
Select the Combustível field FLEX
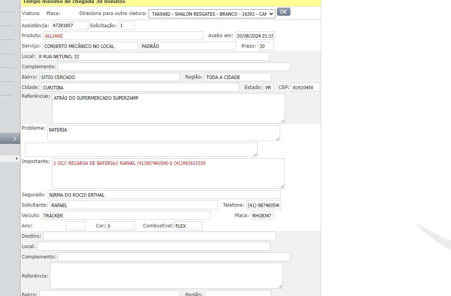(x=188, y=226)
